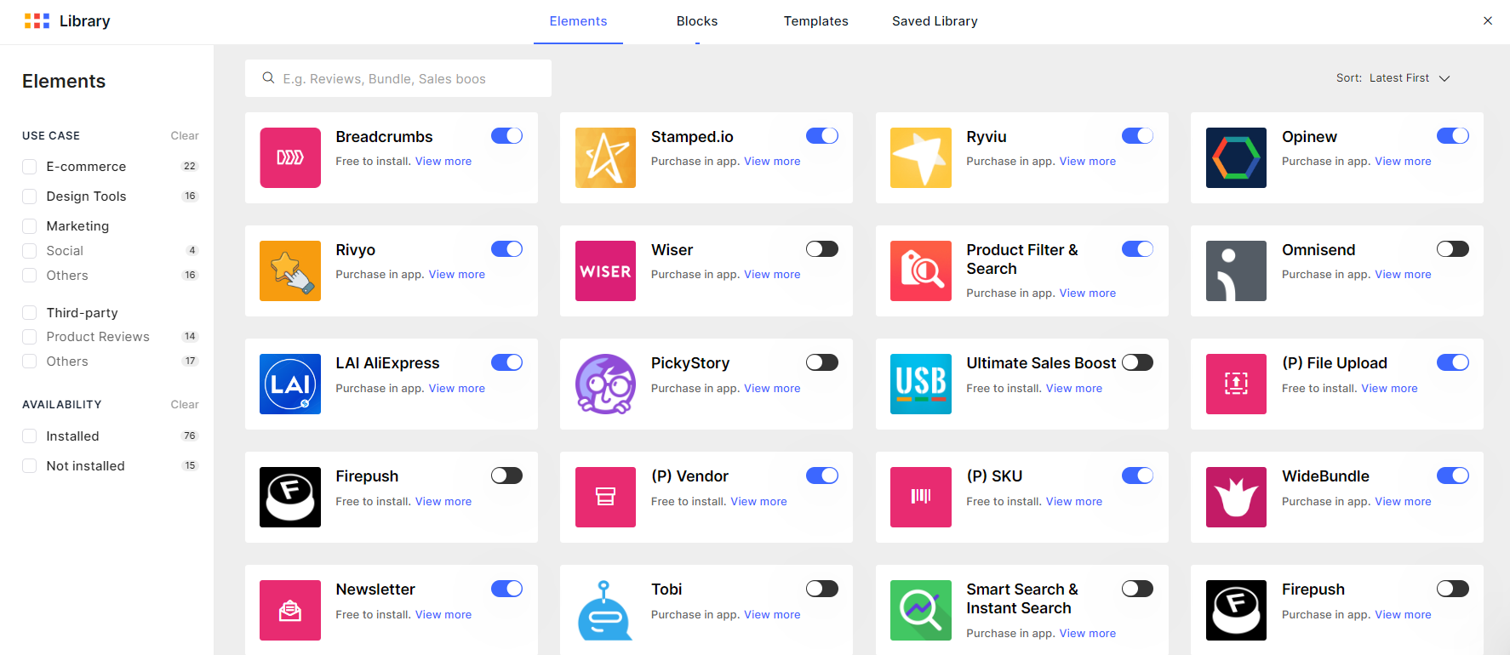Disable the WideBundle toggle
Screen dimensions: 1510x655
[1453, 476]
